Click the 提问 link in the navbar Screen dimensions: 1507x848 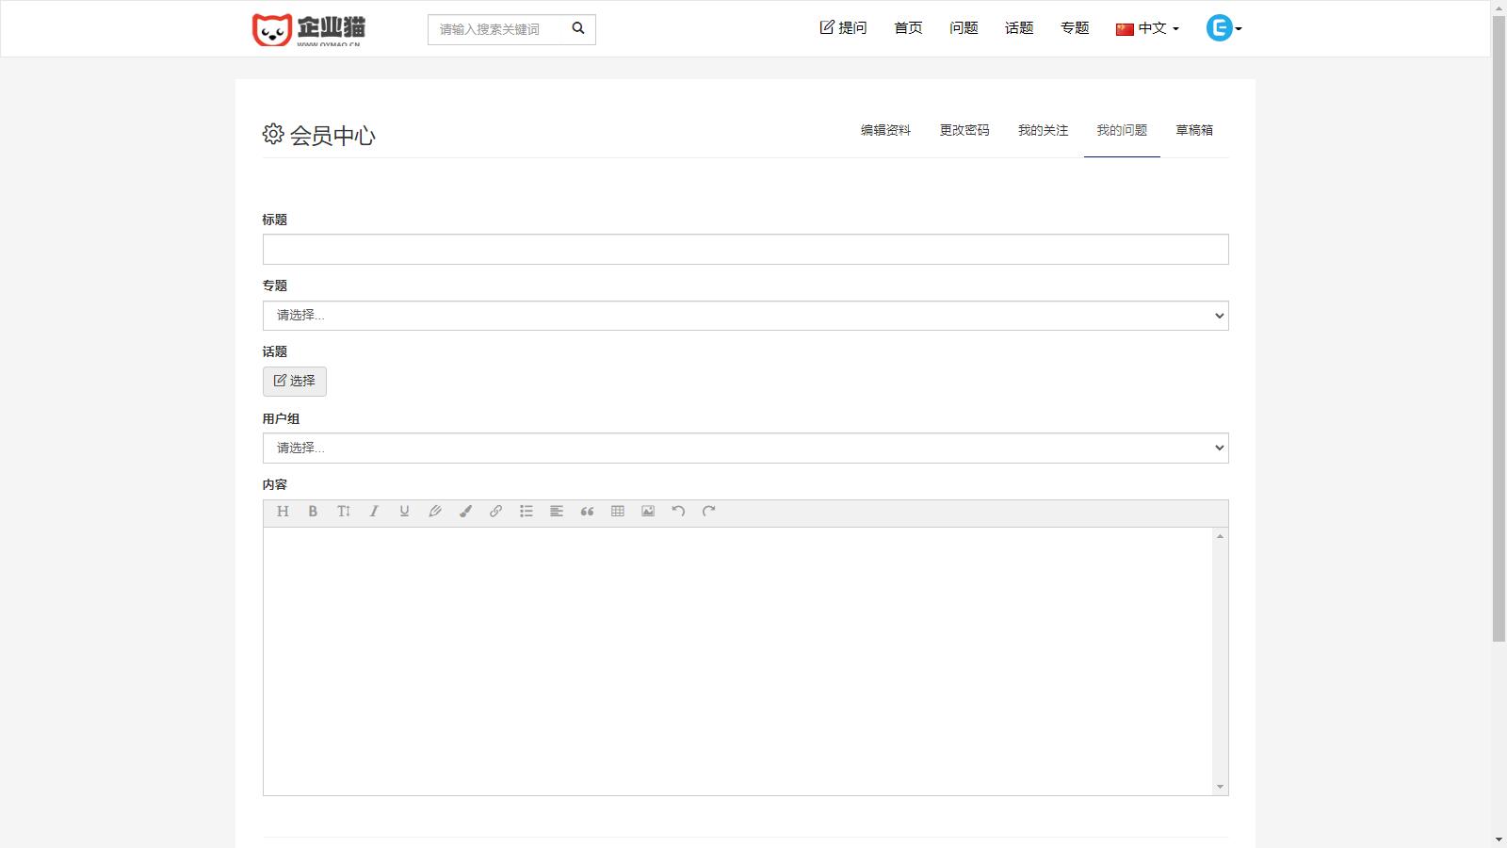coord(843,28)
